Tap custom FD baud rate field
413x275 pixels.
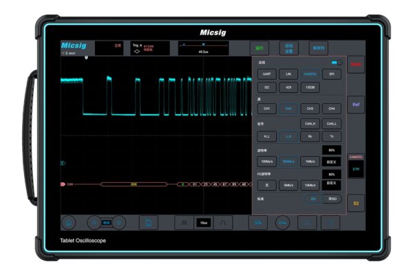tap(332, 185)
